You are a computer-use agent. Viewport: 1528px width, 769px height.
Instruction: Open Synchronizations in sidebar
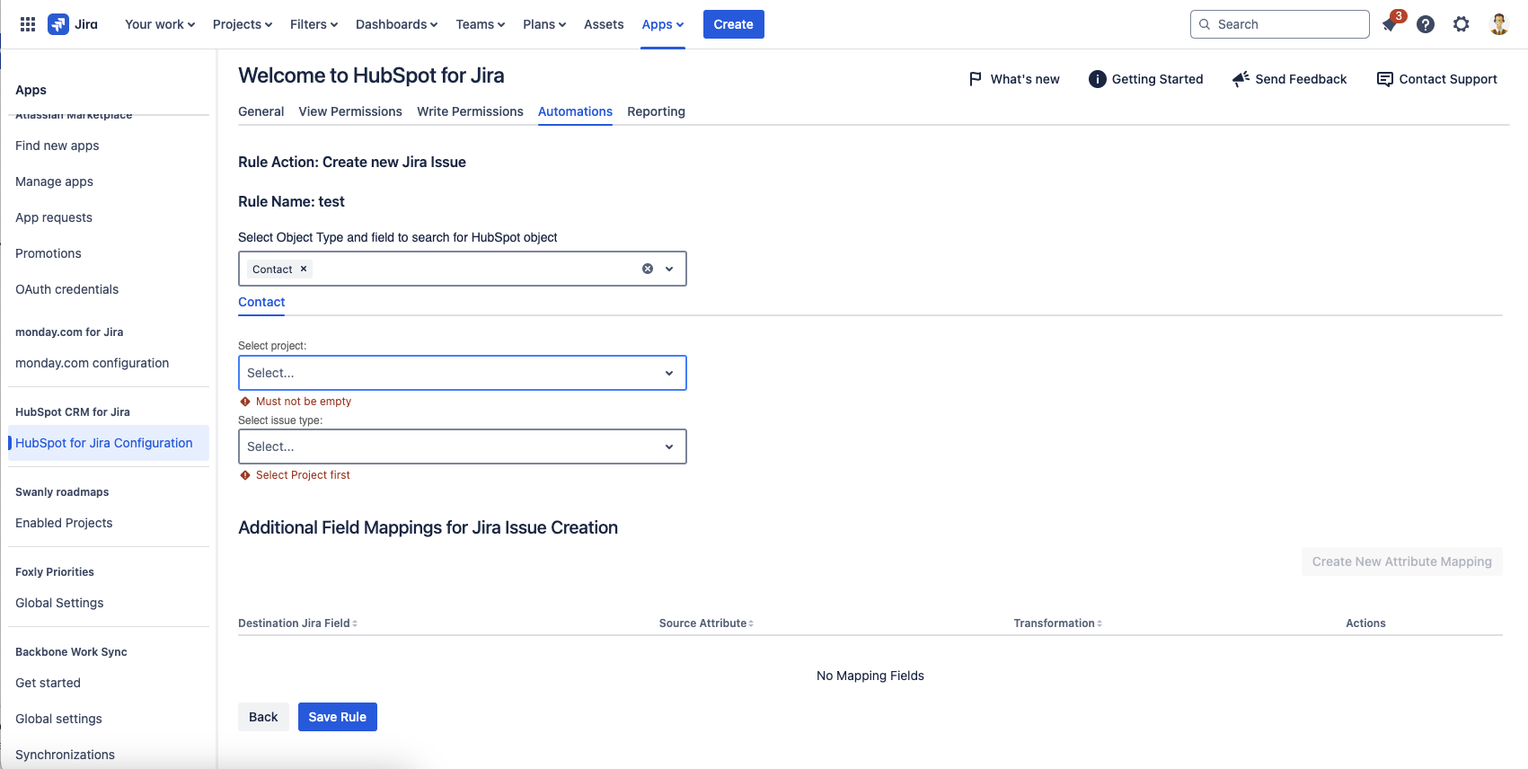coord(66,755)
